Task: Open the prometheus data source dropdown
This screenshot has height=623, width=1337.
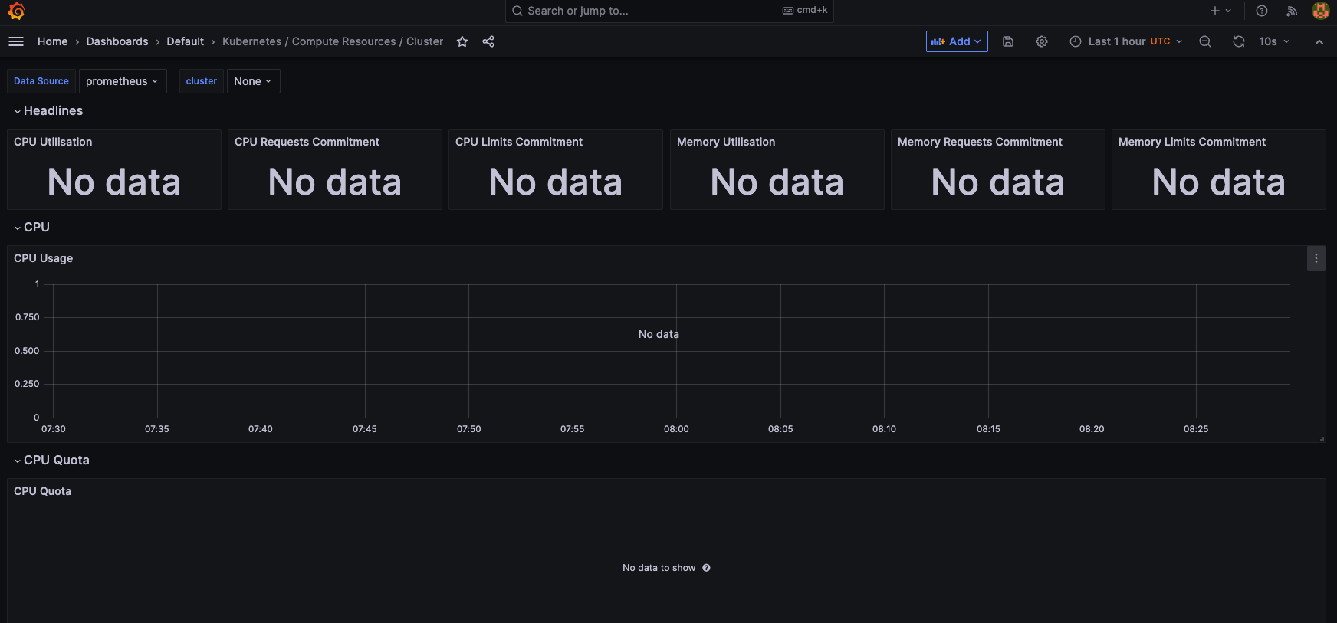Action: (x=123, y=81)
